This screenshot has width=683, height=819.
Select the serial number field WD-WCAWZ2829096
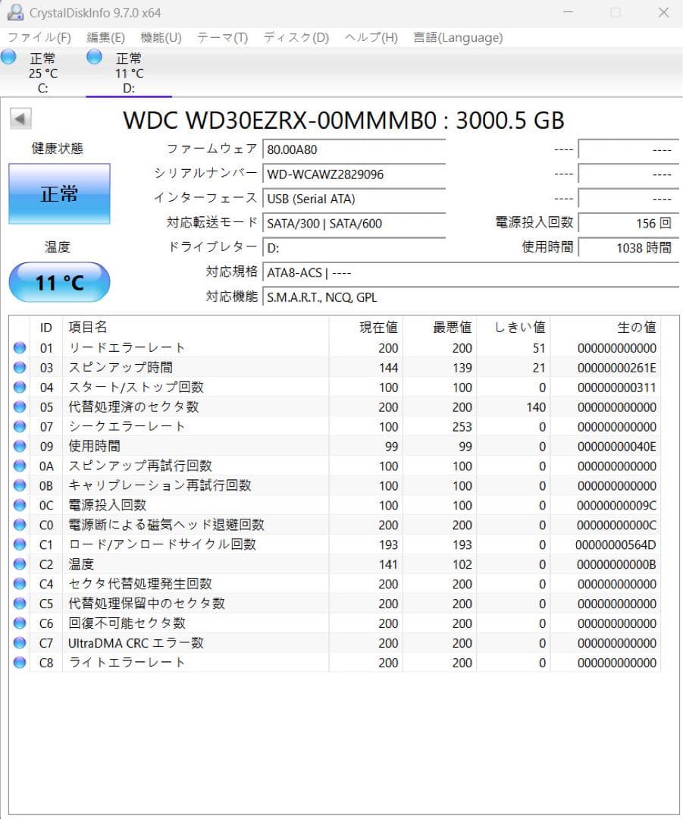(x=353, y=174)
